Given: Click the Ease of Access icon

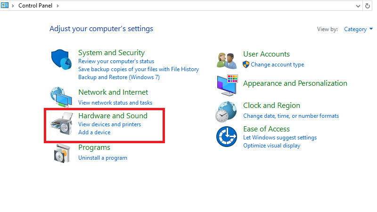Looking at the screenshot, I should (226, 137).
